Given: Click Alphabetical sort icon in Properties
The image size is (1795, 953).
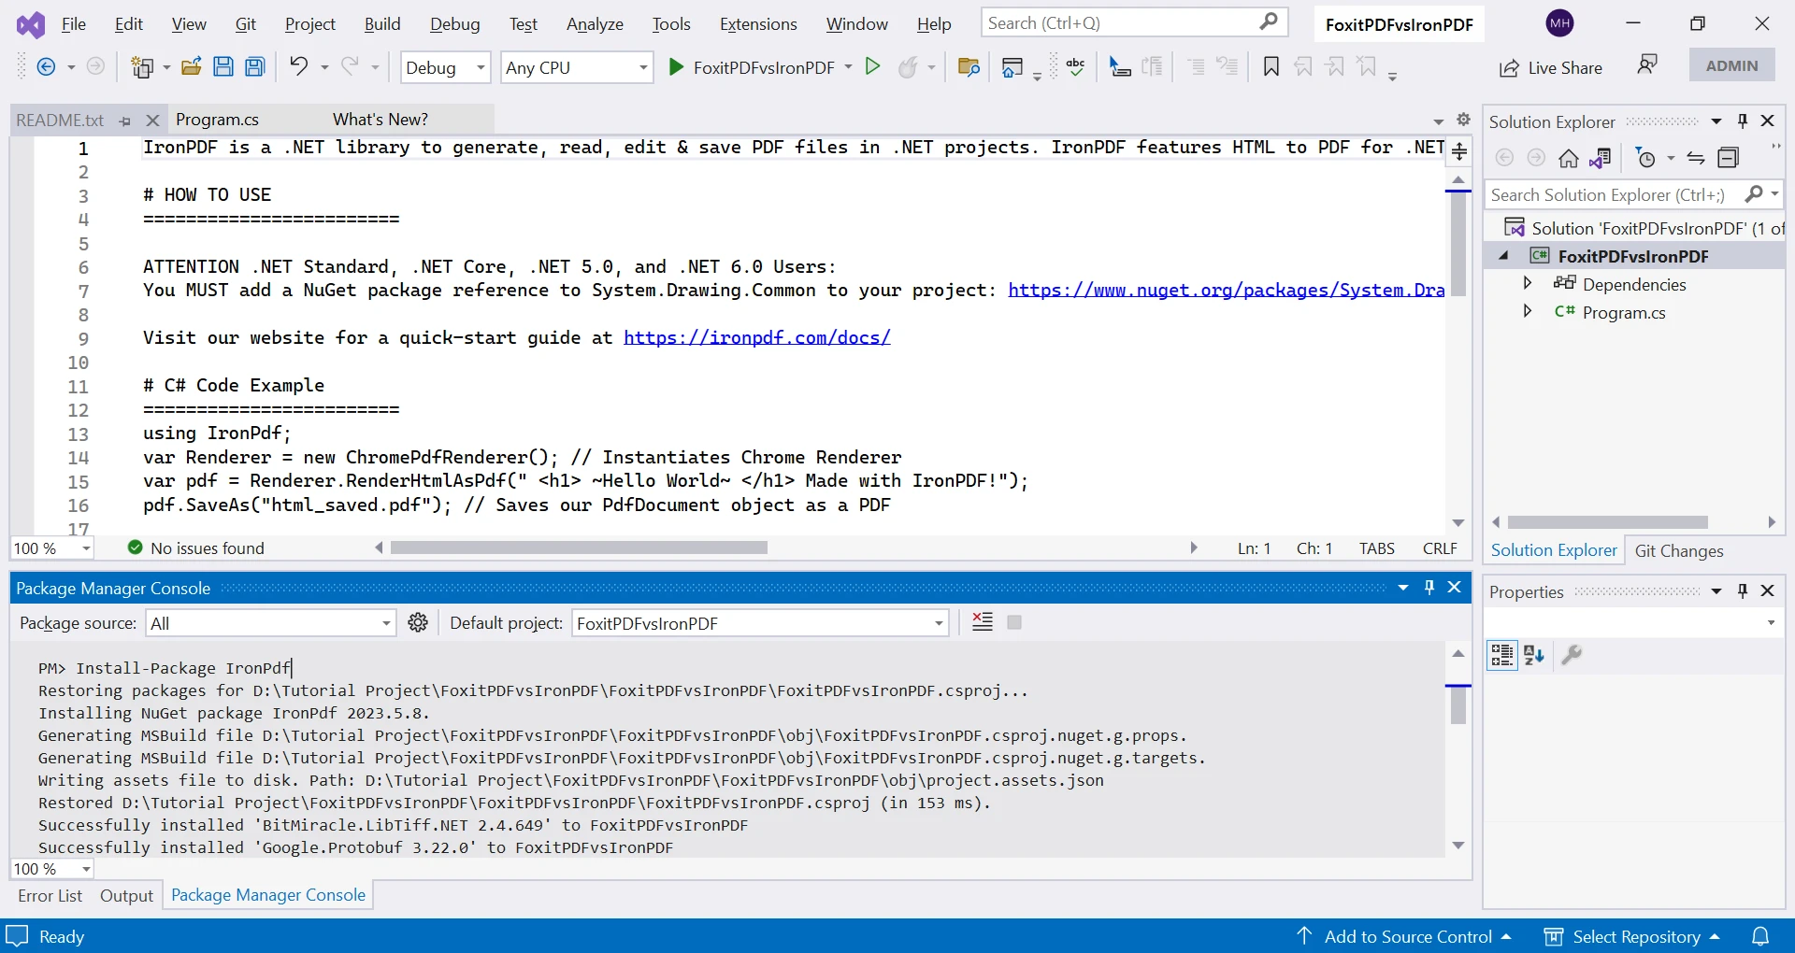Looking at the screenshot, I should (1534, 655).
